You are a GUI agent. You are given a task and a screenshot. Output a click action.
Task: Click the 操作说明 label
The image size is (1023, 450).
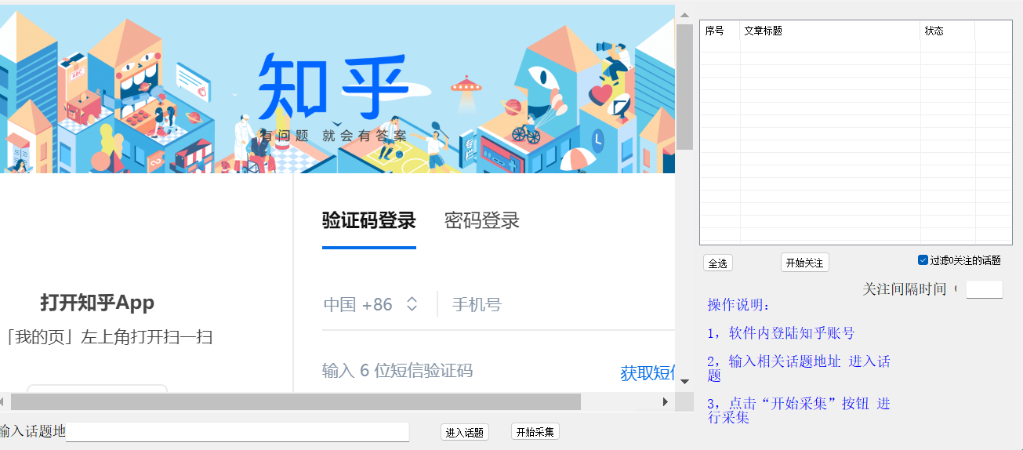click(x=739, y=305)
